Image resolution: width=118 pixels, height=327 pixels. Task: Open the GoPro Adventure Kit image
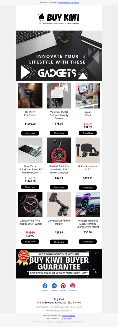(x=88, y=150)
